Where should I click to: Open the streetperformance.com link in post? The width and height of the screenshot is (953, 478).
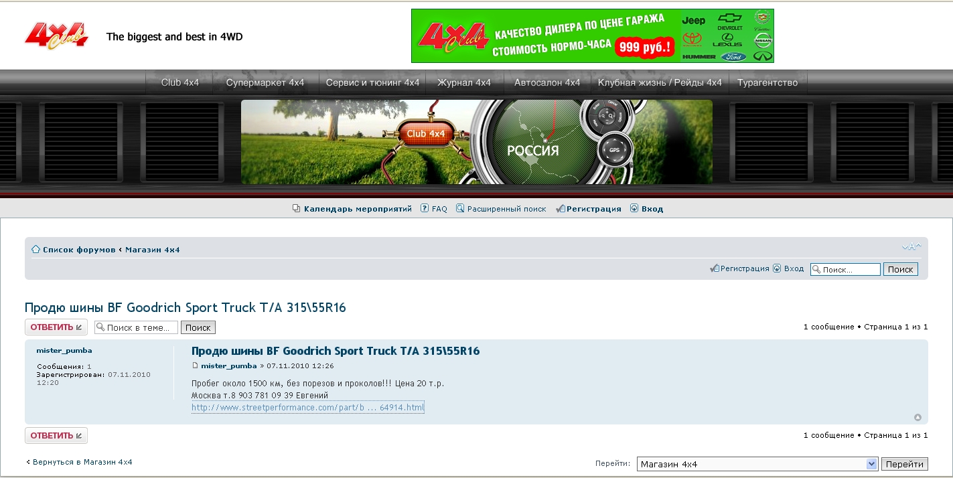[307, 407]
